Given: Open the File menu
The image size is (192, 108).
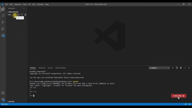Looking at the screenshot, I should (6, 4).
